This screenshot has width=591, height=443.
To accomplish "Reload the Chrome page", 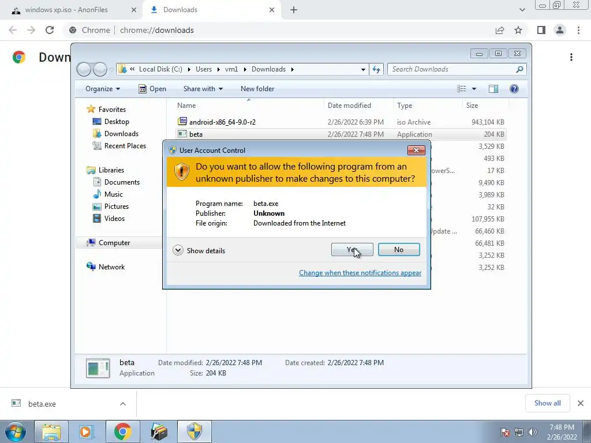I will click(x=50, y=30).
